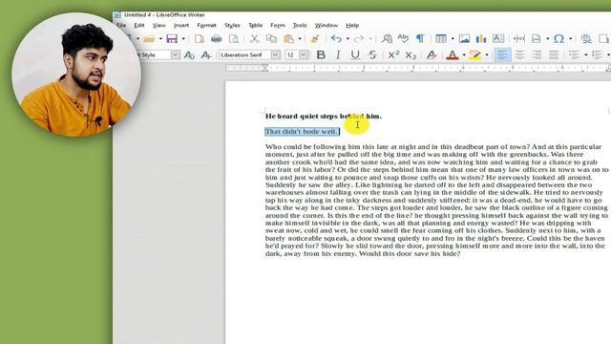Image resolution: width=611 pixels, height=344 pixels.
Task: Click the Copy icon
Action: [271, 38]
